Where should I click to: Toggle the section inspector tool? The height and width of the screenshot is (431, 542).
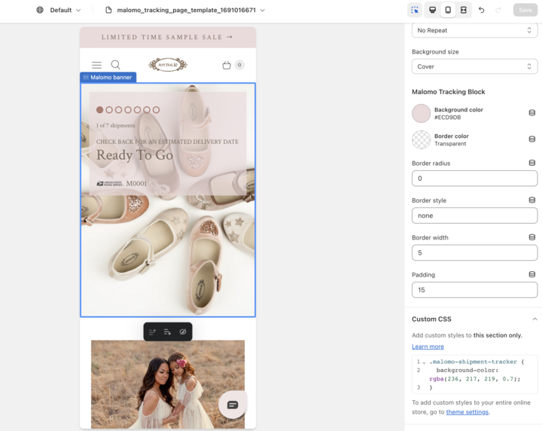click(x=415, y=10)
